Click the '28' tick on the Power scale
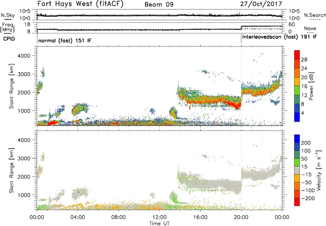The image size is (326, 226). click(x=304, y=60)
